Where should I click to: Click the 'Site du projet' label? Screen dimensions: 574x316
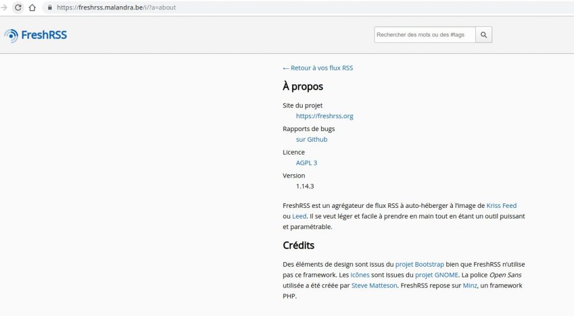coord(302,105)
